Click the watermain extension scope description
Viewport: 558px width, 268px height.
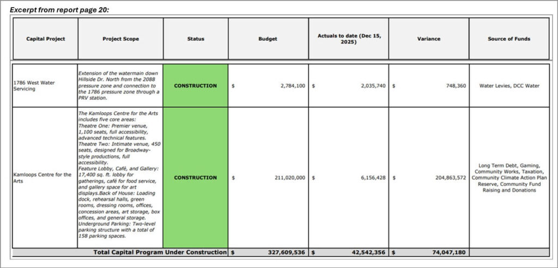(x=119, y=86)
